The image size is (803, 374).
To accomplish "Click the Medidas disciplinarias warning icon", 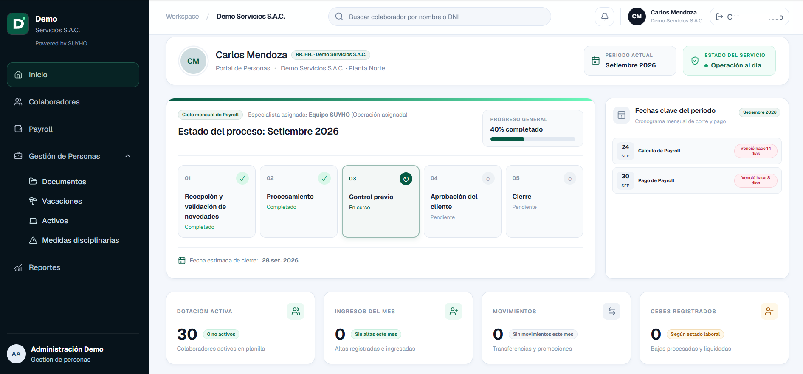I will click(x=33, y=240).
